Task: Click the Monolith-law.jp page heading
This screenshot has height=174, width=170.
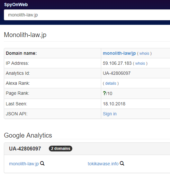Action: (25, 35)
